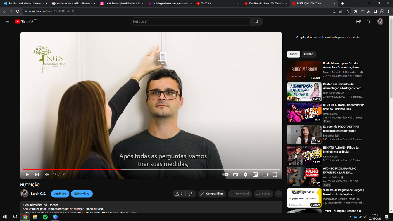Click the address bar URL
The height and width of the screenshot is (221, 393).
point(53,11)
